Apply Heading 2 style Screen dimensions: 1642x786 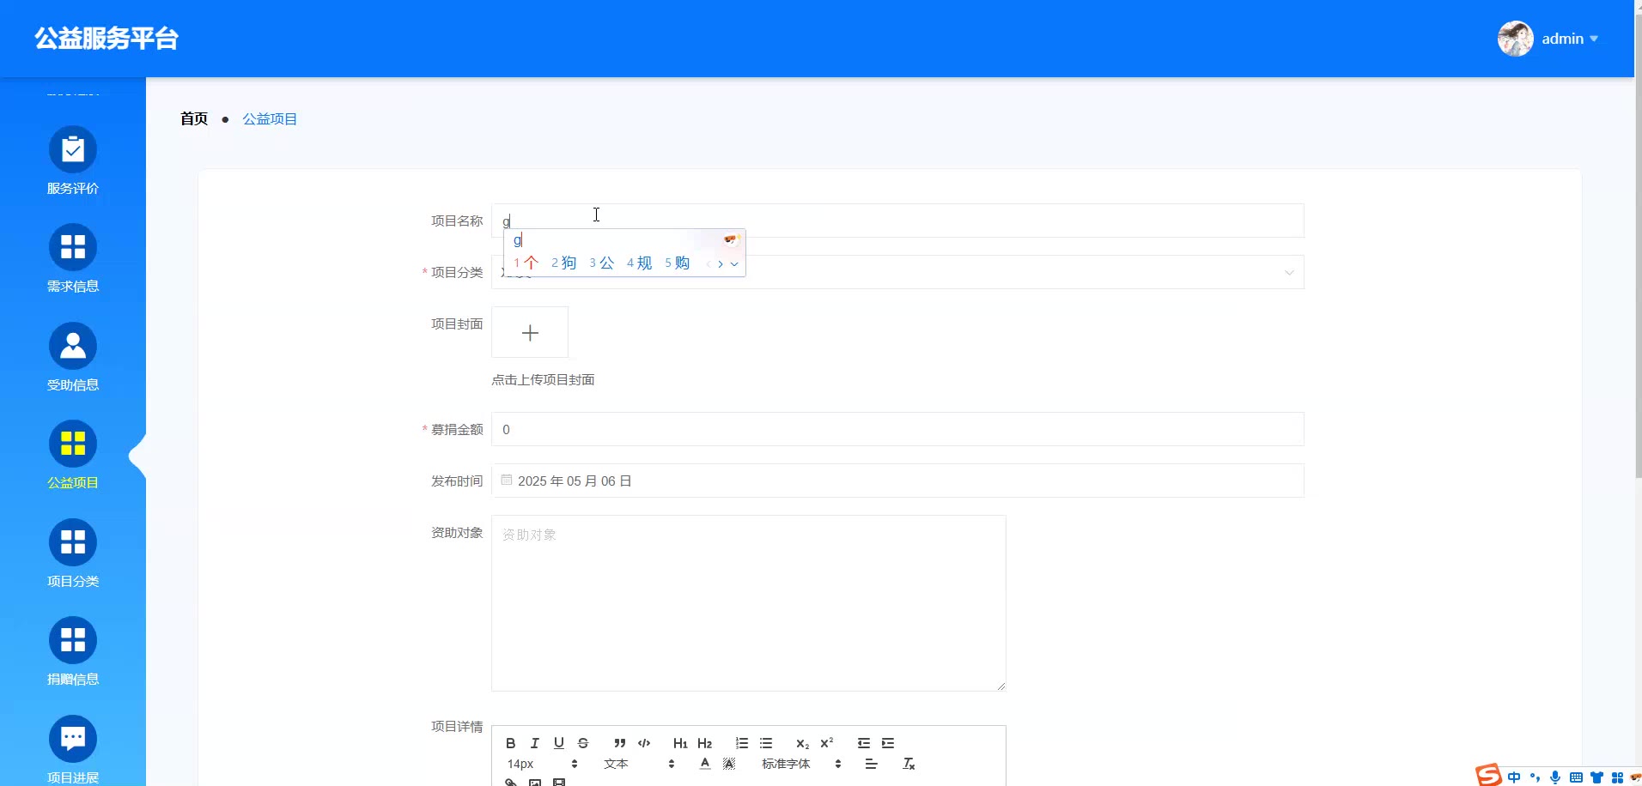[x=705, y=743]
